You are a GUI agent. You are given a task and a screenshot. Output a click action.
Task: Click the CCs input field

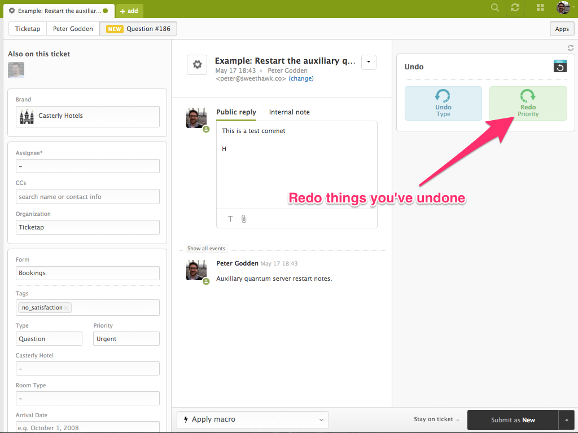click(x=87, y=197)
